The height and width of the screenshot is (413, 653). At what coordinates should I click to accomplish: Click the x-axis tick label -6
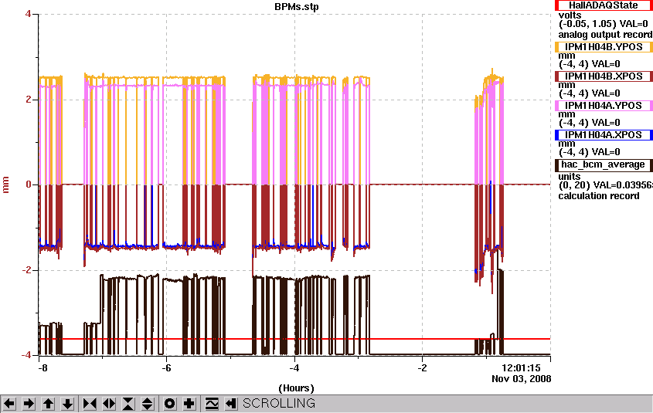coord(166,368)
